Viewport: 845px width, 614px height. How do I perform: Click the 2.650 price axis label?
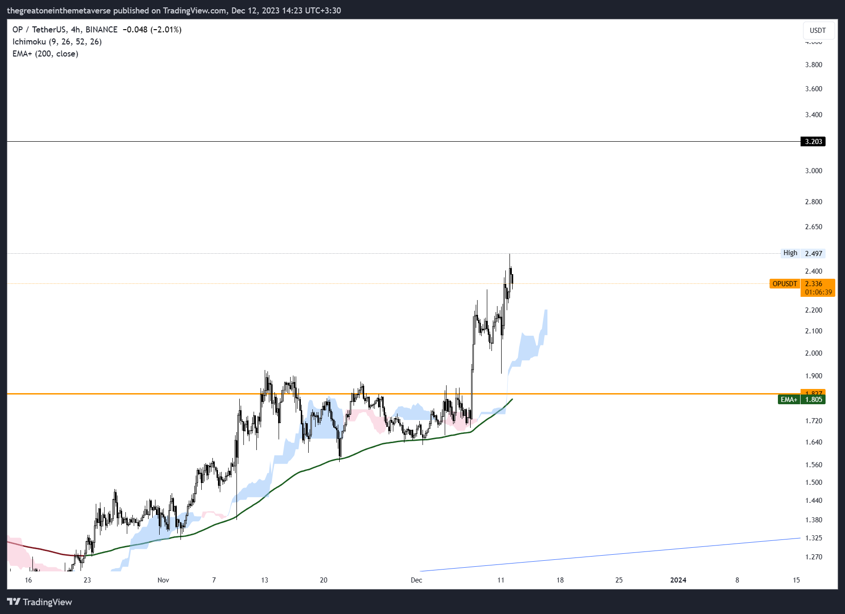(x=814, y=227)
